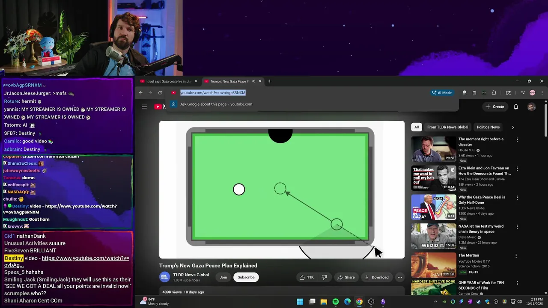
Task: Open Windows Start button
Action: tap(300, 302)
